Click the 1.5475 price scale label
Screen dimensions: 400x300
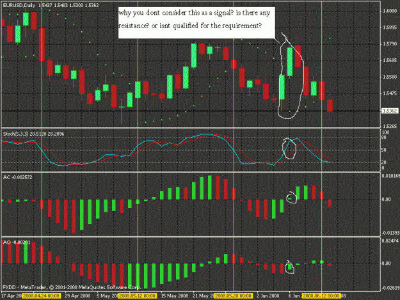tap(390, 93)
